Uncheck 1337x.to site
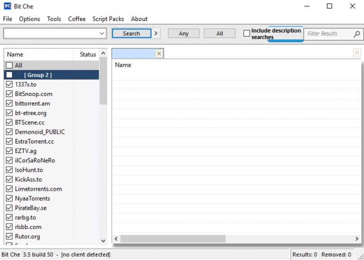 (x=9, y=84)
